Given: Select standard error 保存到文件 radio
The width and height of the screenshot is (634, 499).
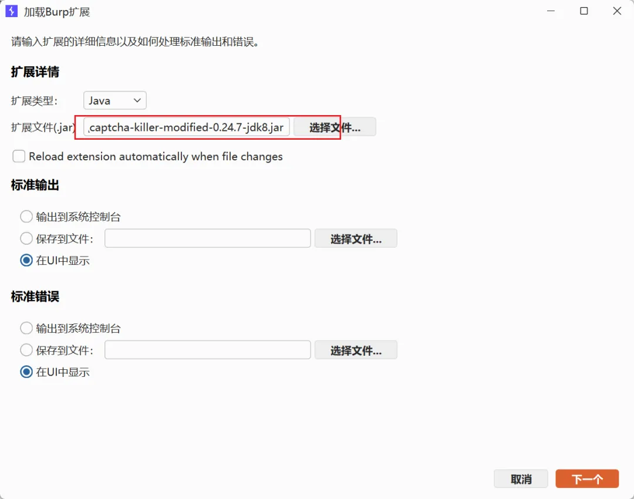Looking at the screenshot, I should point(26,350).
